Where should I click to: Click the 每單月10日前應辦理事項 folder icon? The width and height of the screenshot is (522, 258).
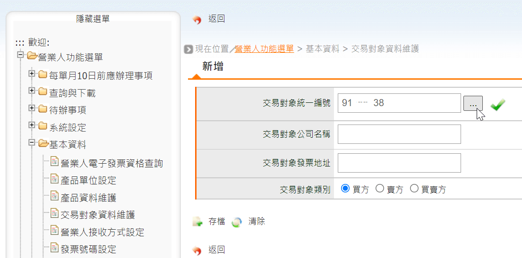43,74
